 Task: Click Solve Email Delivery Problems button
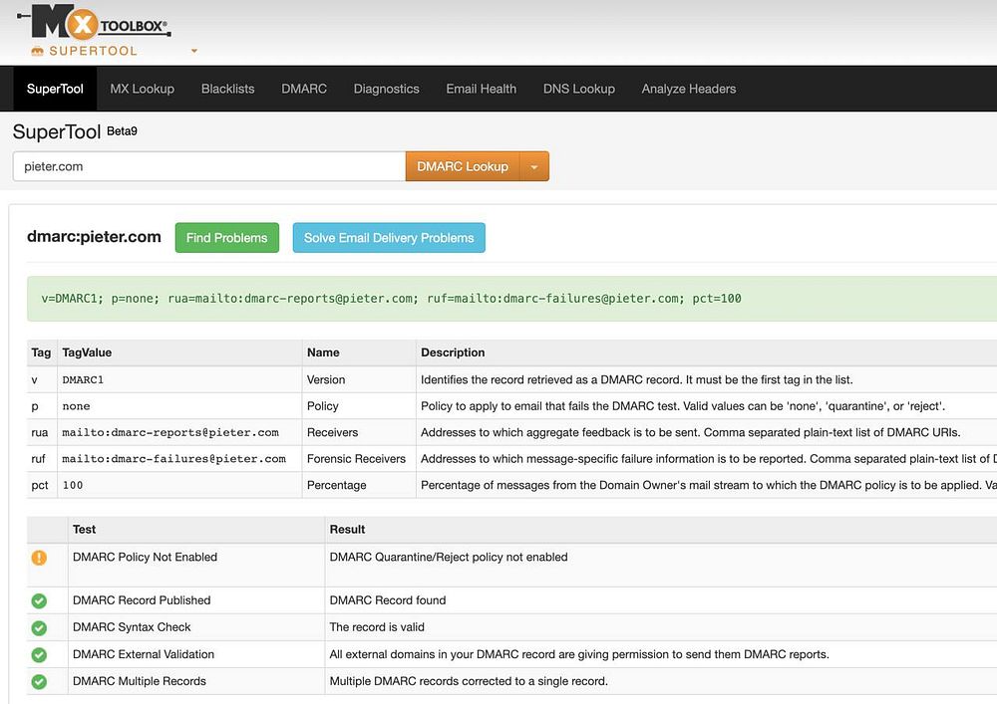(388, 238)
